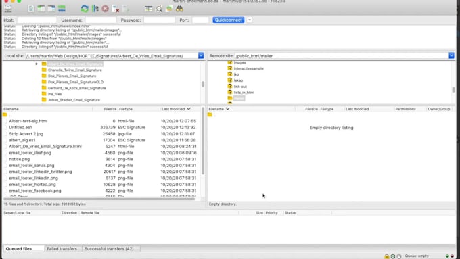Click the green activity indicator light

(x=447, y=256)
